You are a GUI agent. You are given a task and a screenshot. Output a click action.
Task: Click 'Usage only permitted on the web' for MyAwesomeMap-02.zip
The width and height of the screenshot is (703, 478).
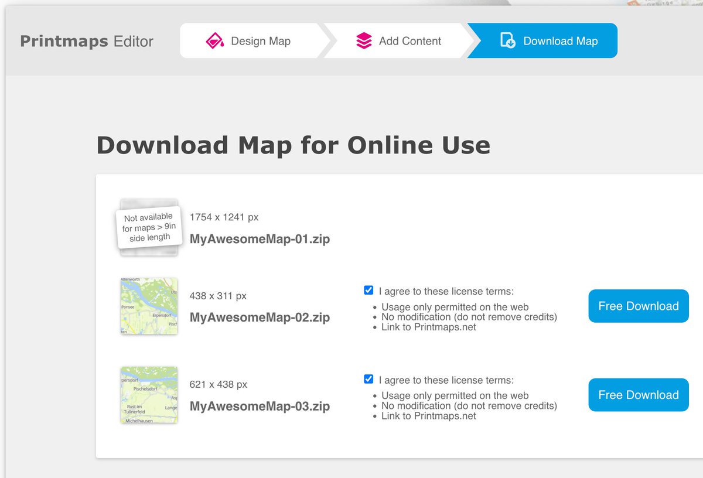(x=455, y=307)
